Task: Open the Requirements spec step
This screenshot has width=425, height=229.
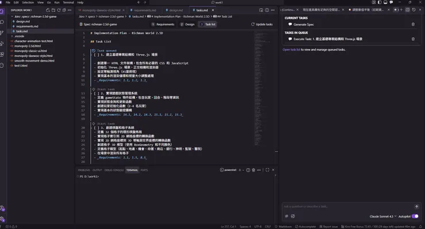Action: 163,24
